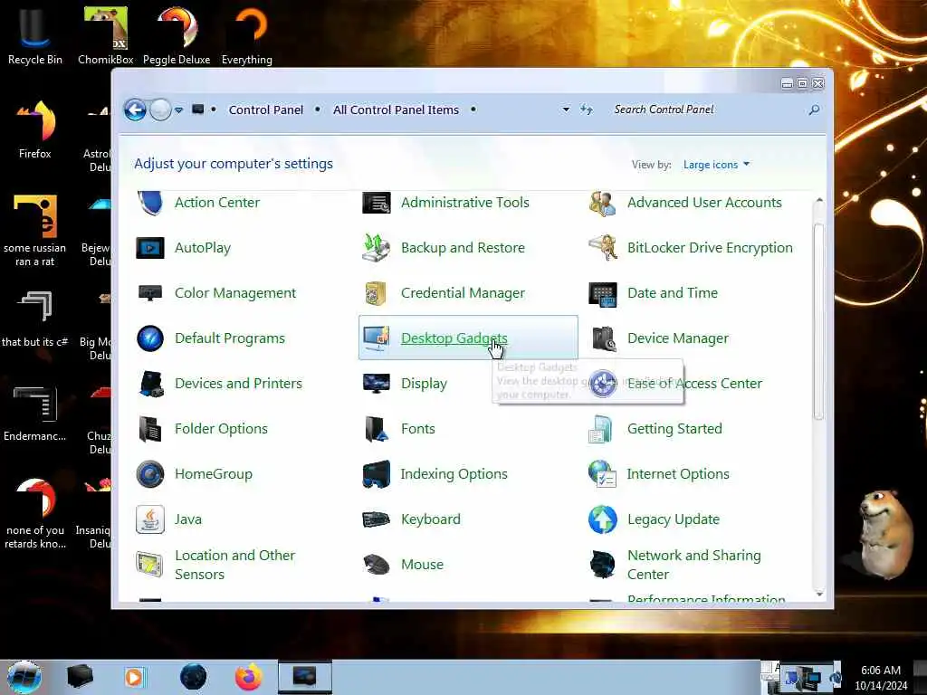Go back with the Back arrow button

click(x=135, y=109)
